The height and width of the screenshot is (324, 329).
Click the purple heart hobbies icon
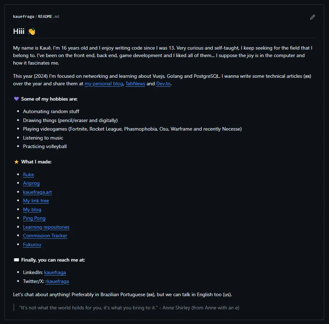tap(16, 99)
